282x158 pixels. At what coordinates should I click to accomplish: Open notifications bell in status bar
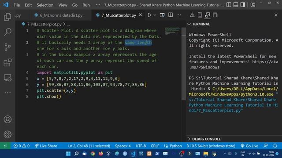[275, 146]
